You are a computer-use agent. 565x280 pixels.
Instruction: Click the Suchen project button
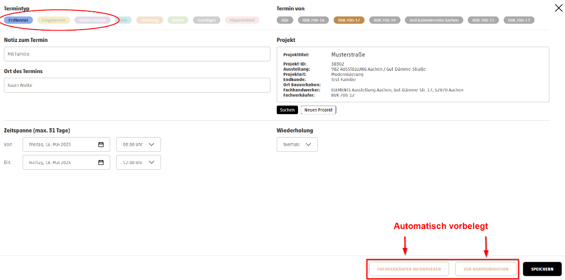[287, 110]
